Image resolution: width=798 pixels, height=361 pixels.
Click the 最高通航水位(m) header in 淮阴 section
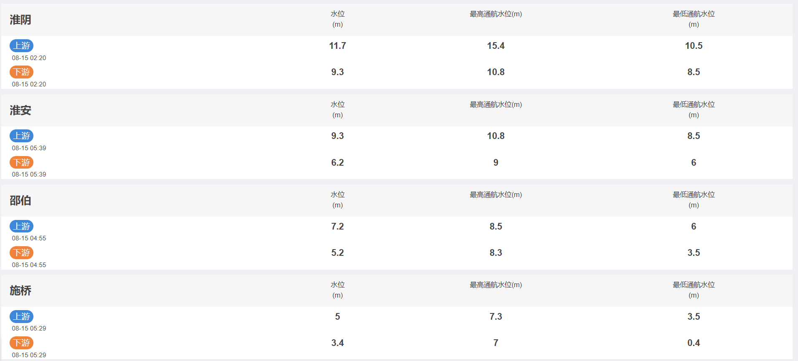point(496,14)
